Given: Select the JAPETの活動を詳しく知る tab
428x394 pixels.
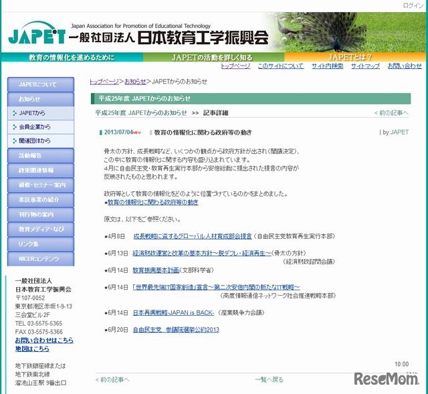Looking at the screenshot, I should pos(213,58).
